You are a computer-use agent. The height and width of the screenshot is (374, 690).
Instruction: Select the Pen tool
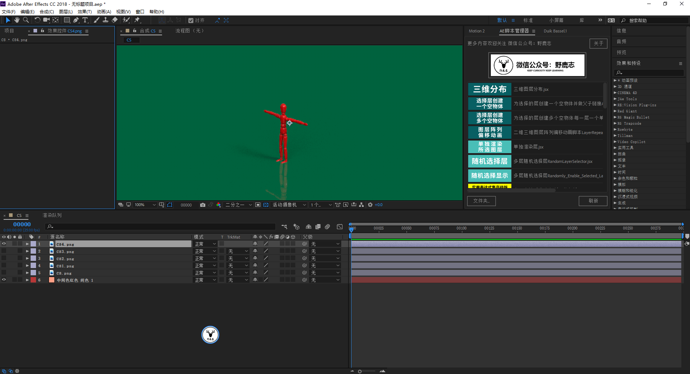coord(76,20)
